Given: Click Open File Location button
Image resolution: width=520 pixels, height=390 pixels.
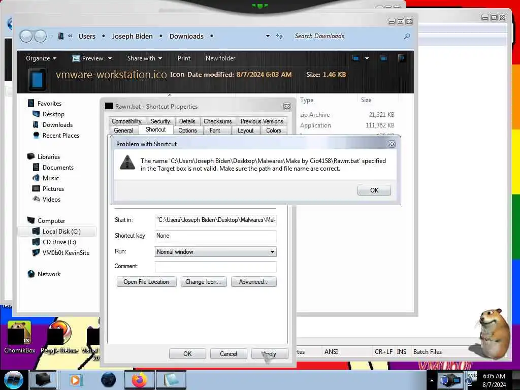Looking at the screenshot, I should [x=146, y=281].
